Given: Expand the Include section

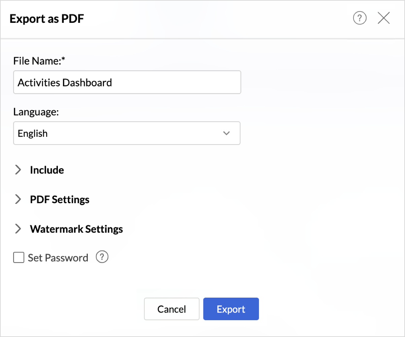Looking at the screenshot, I should 47,170.
